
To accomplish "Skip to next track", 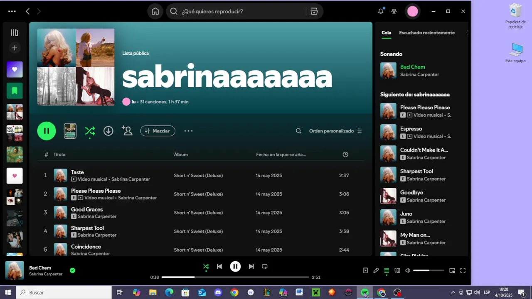I will pos(251,267).
